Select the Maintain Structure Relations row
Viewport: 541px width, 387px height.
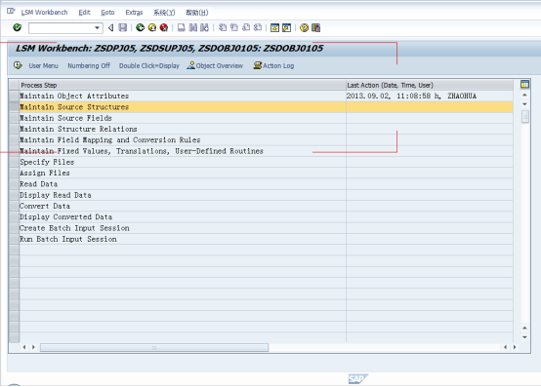tap(183, 129)
